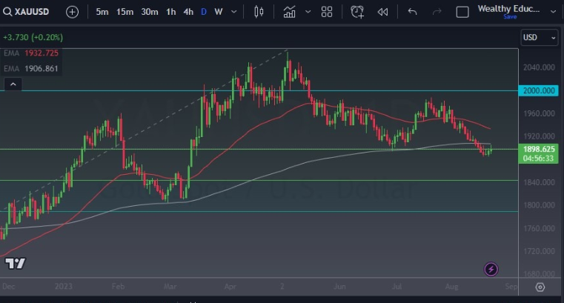Switch to the 15m timeframe
Viewport: 564px width, 303px height.
[125, 12]
